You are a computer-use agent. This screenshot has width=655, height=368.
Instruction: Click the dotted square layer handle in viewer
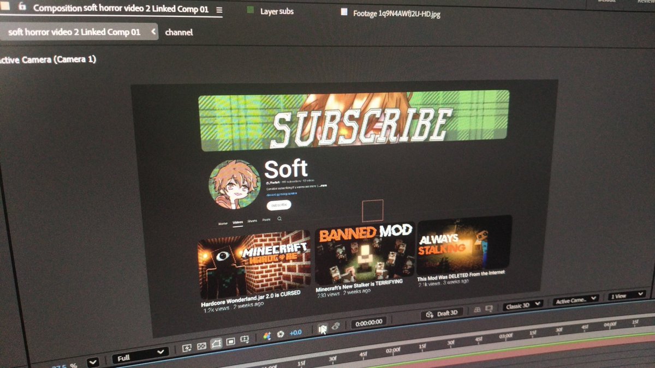pyautogui.click(x=373, y=210)
